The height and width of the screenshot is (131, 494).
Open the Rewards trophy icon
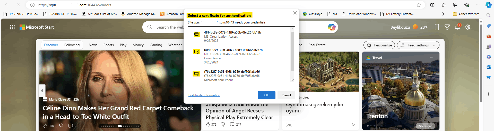click(x=447, y=27)
